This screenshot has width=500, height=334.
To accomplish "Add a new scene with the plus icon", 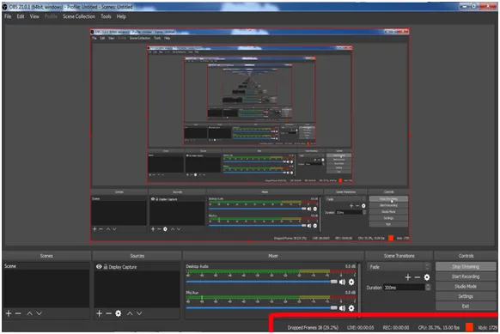I will (9, 313).
